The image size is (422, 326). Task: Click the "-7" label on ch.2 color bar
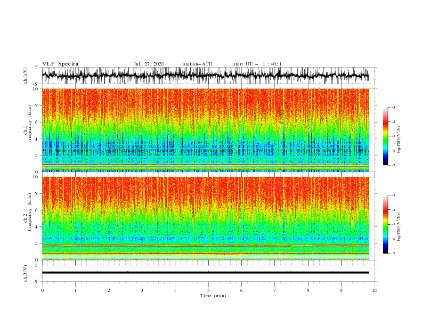coord(393,254)
